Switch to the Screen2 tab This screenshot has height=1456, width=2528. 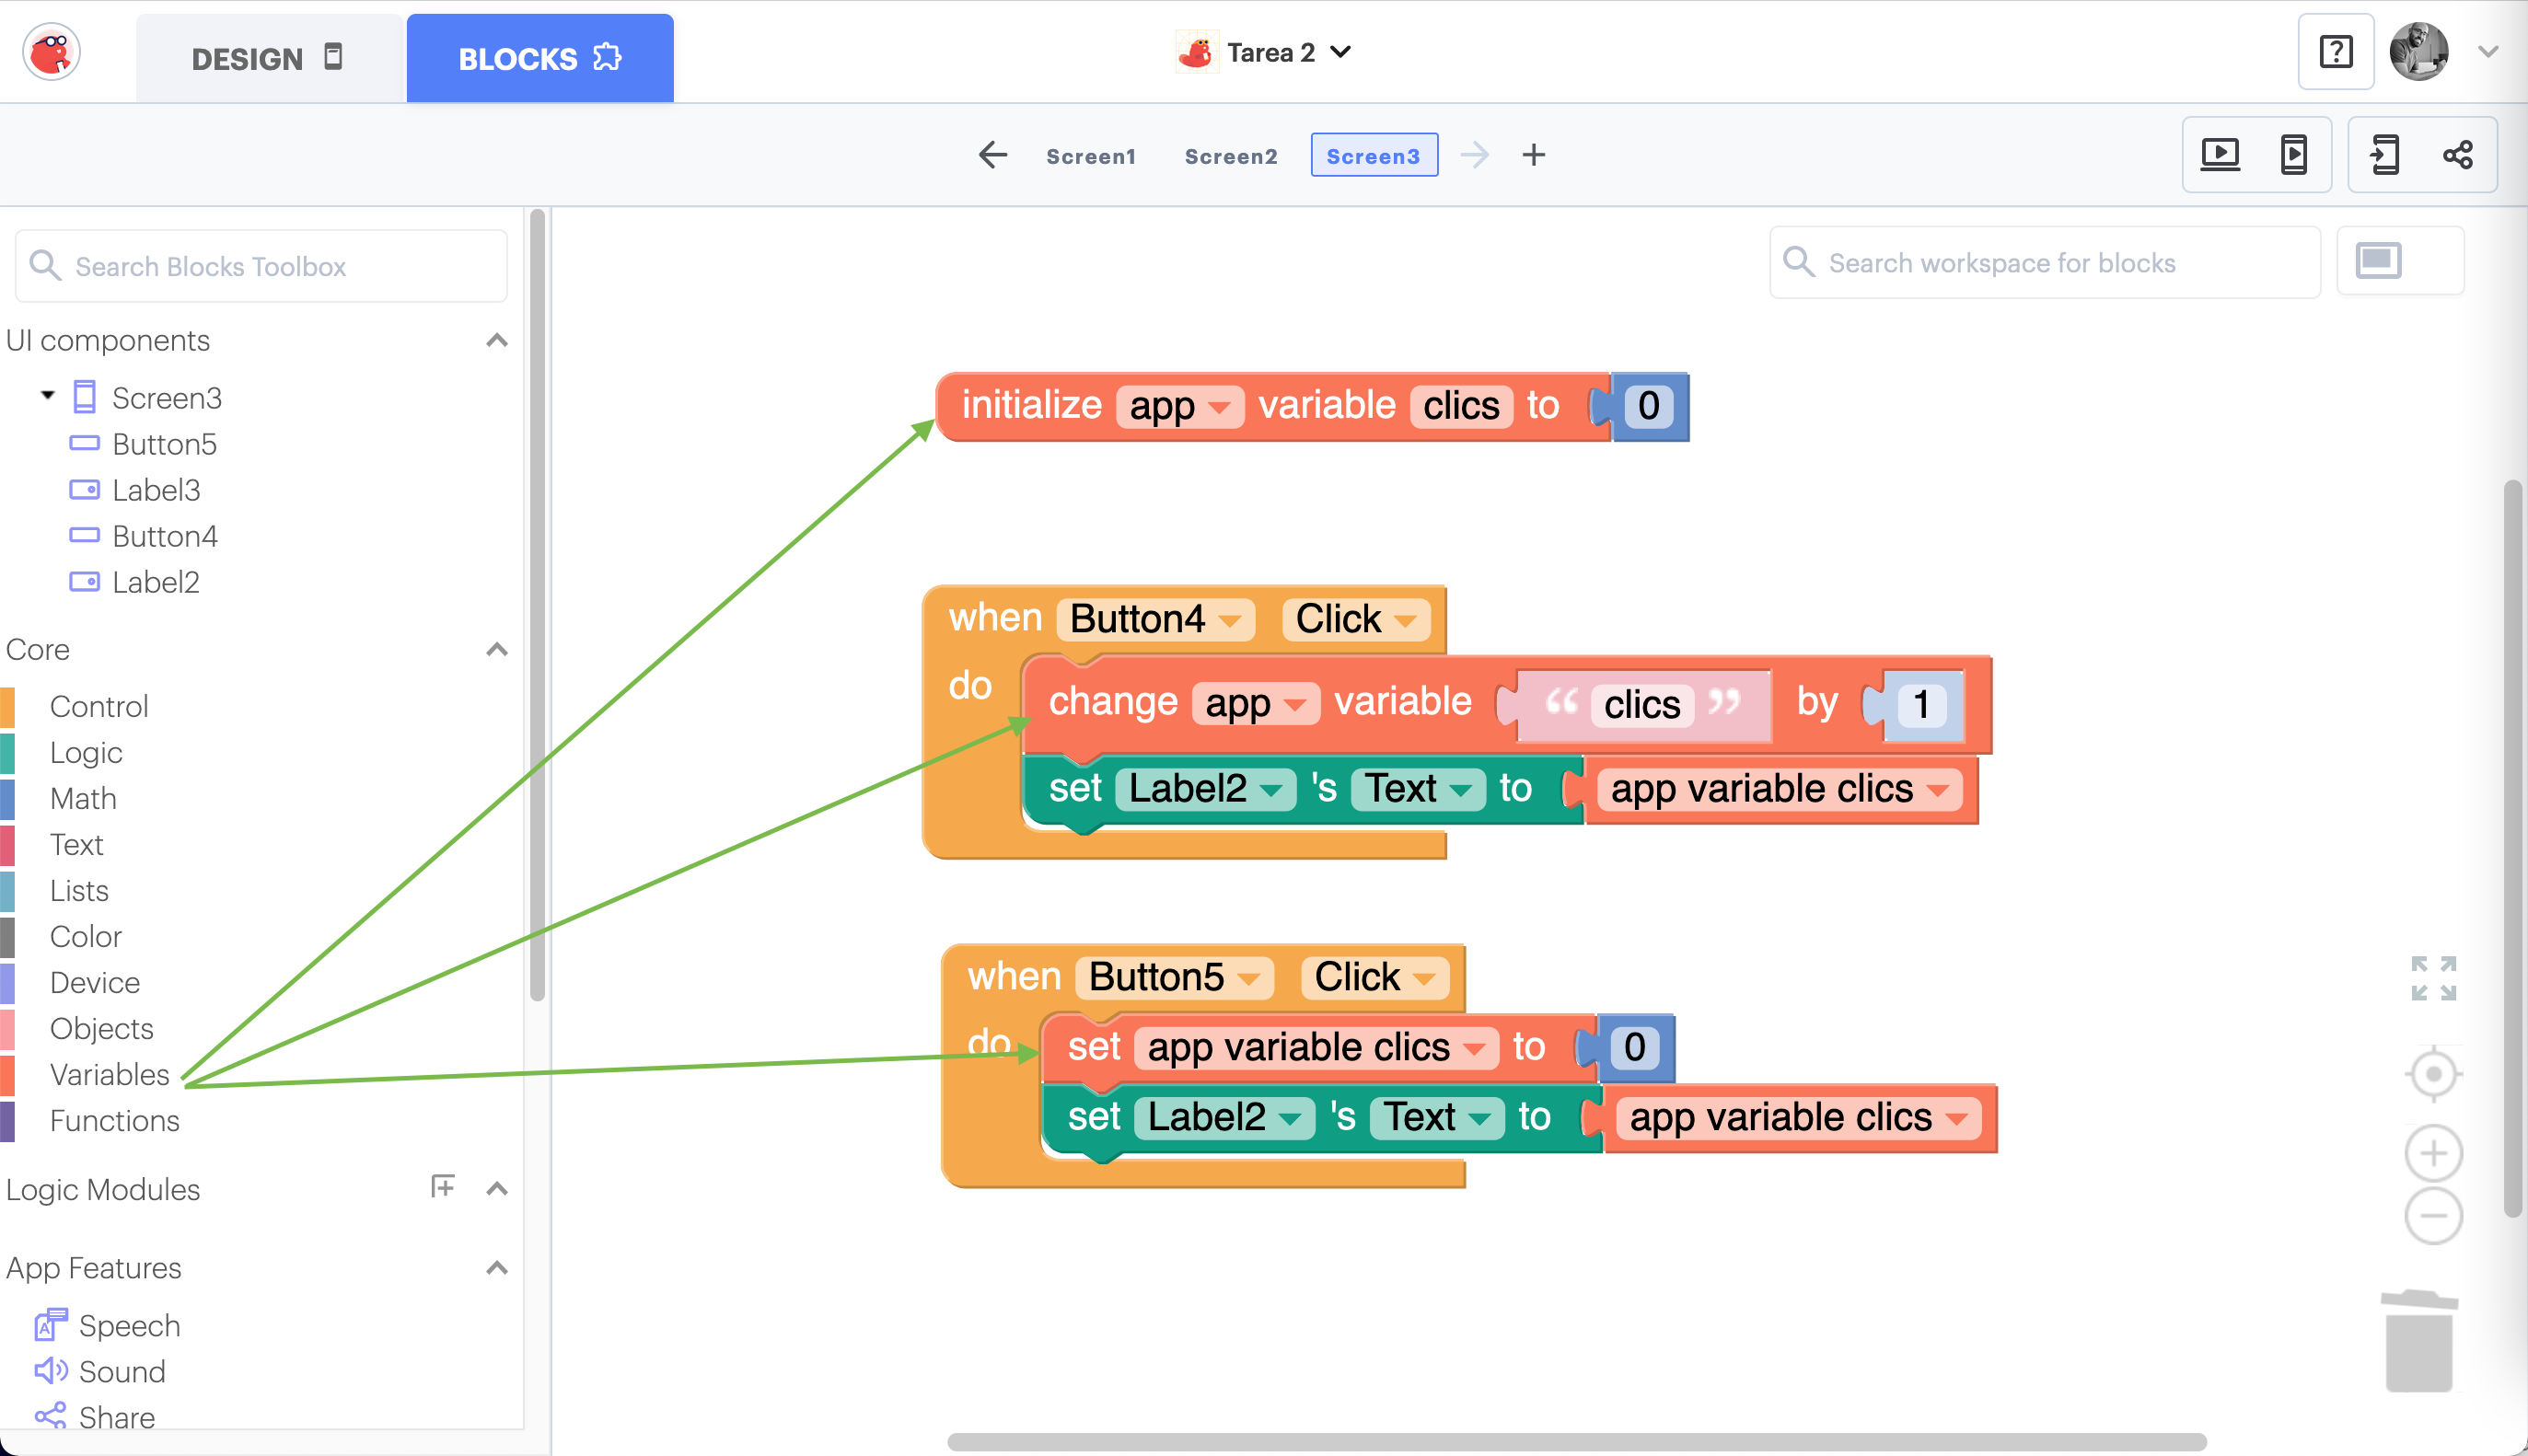point(1230,156)
